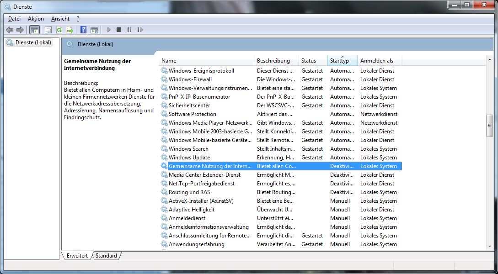
Task: Select the Windows-Firewall service name
Action: [x=190, y=79]
